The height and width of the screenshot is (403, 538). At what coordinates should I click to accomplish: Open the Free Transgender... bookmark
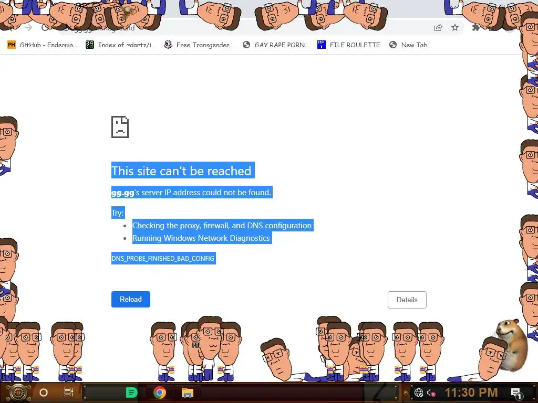click(199, 45)
